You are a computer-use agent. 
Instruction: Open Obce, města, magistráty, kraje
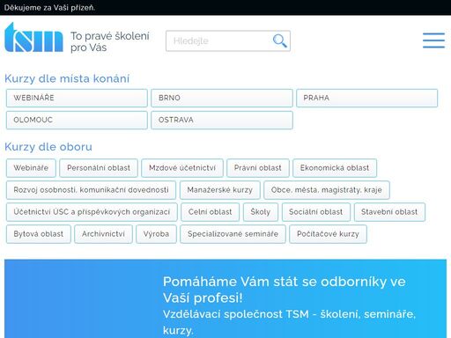[x=327, y=190]
